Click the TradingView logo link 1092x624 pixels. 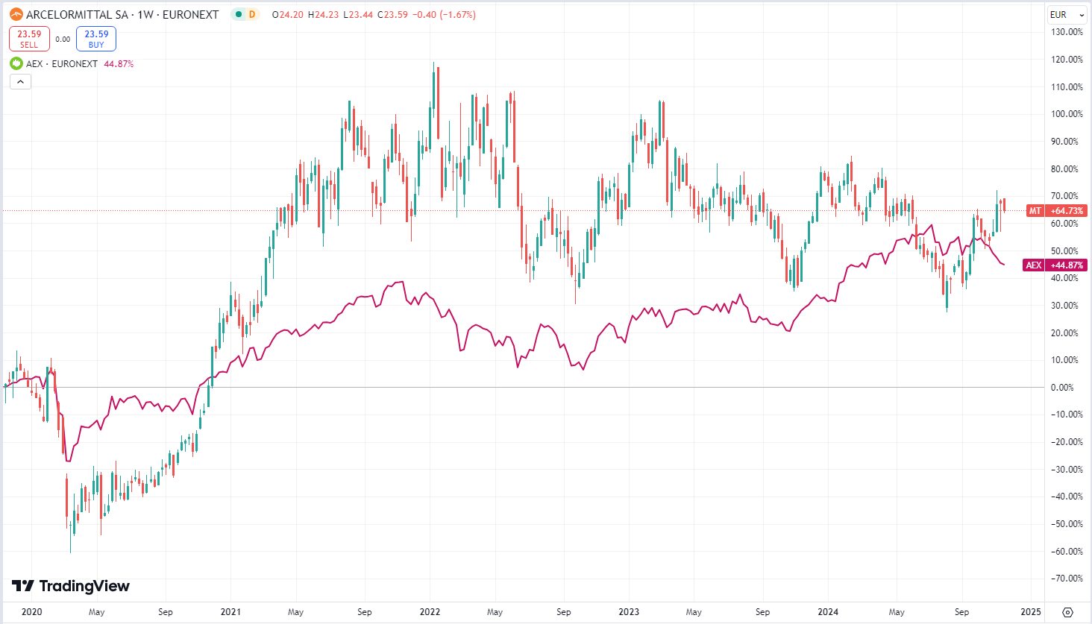[x=71, y=586]
